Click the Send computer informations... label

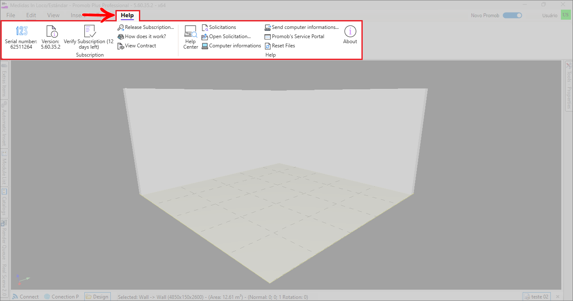click(x=305, y=27)
